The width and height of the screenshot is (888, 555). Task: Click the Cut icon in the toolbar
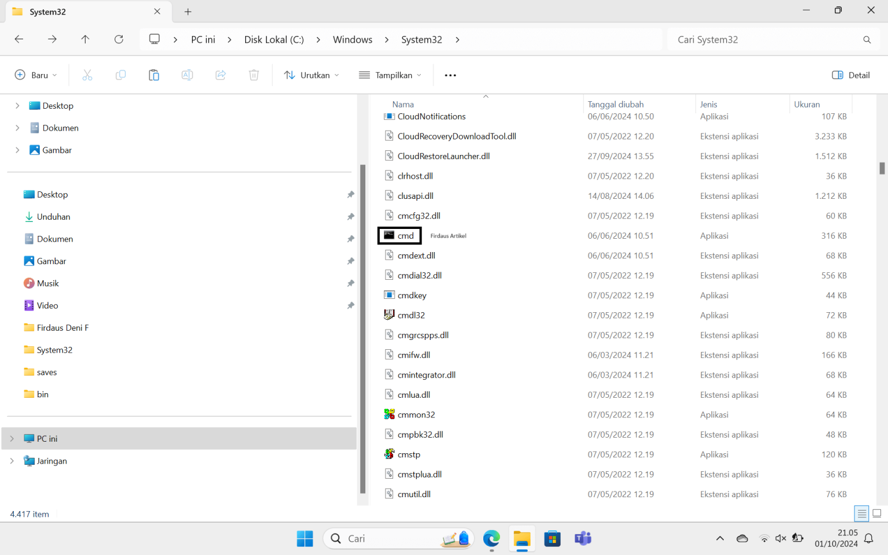tap(87, 75)
